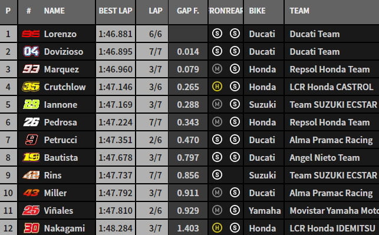Open rider name Petrucci
The image size is (379, 235).
pos(61,140)
